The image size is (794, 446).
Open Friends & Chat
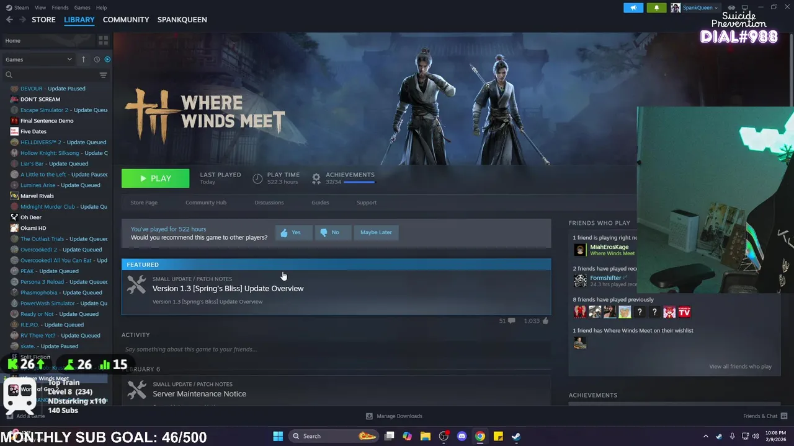click(x=765, y=416)
